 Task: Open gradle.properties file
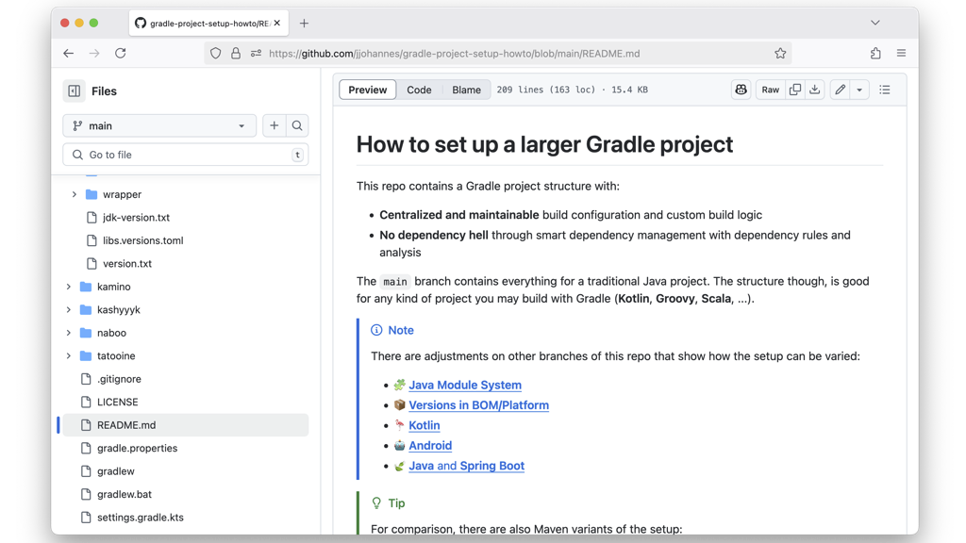pyautogui.click(x=137, y=448)
